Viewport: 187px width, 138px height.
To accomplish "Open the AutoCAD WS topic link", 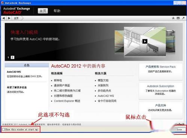I will (x=106, y=96).
